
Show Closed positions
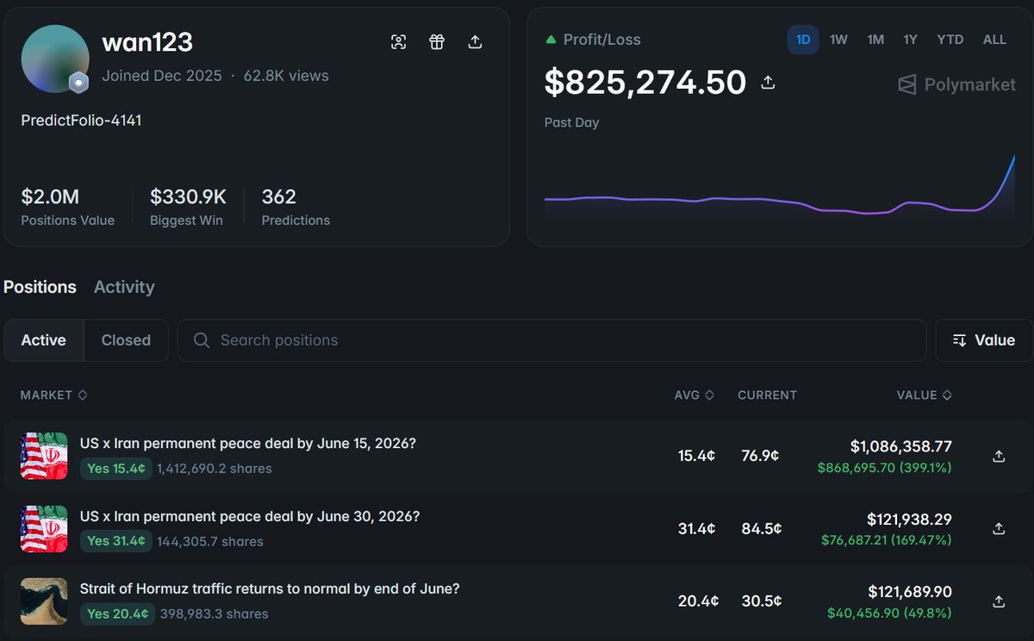[x=126, y=340]
